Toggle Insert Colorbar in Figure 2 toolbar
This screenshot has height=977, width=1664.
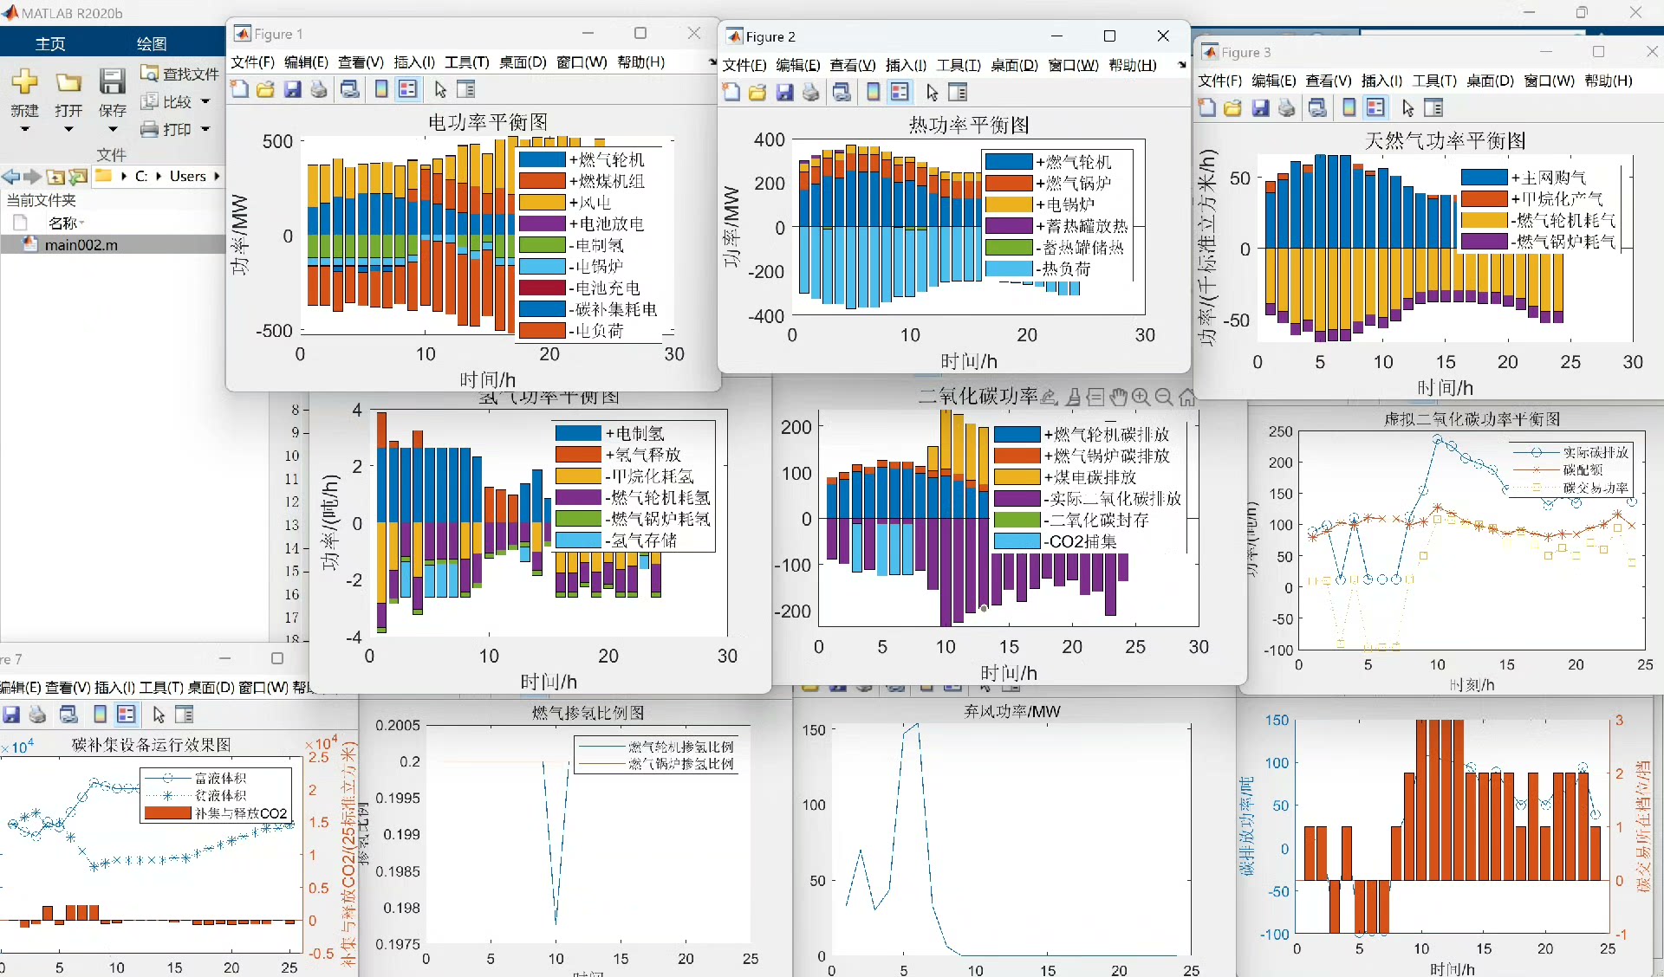(x=874, y=93)
